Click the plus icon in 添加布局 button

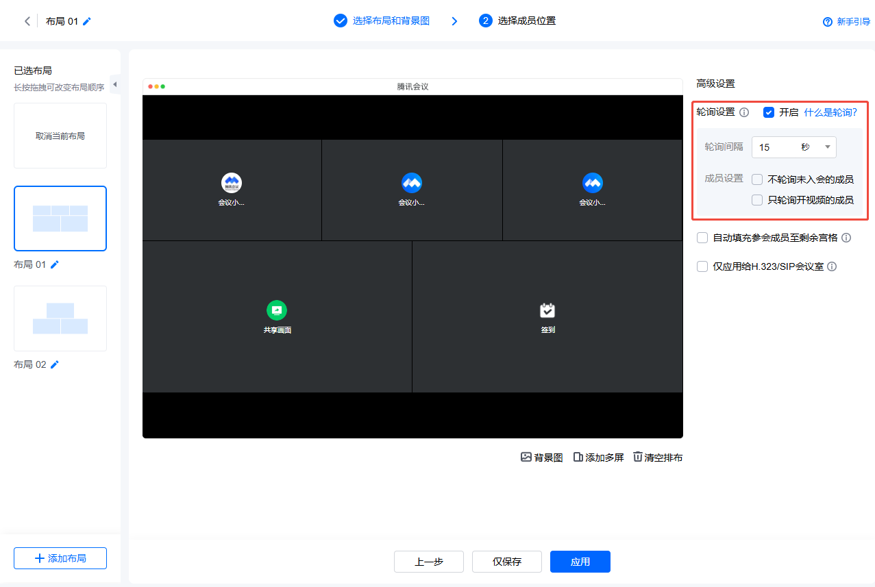[39, 558]
